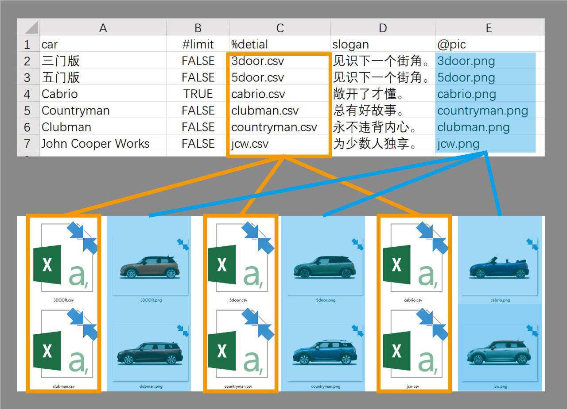Image resolution: width=567 pixels, height=409 pixels.
Task: Select the cell containing Cabrio
Action: point(103,93)
